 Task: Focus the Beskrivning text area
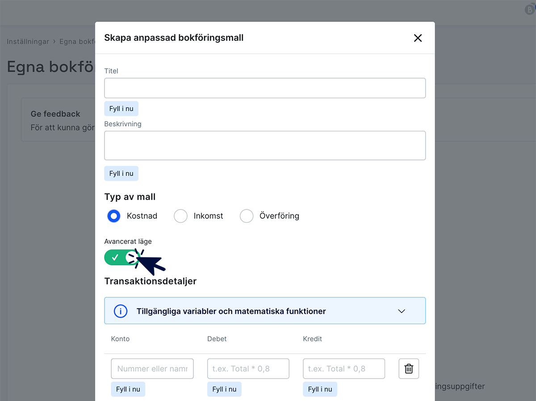click(x=264, y=146)
